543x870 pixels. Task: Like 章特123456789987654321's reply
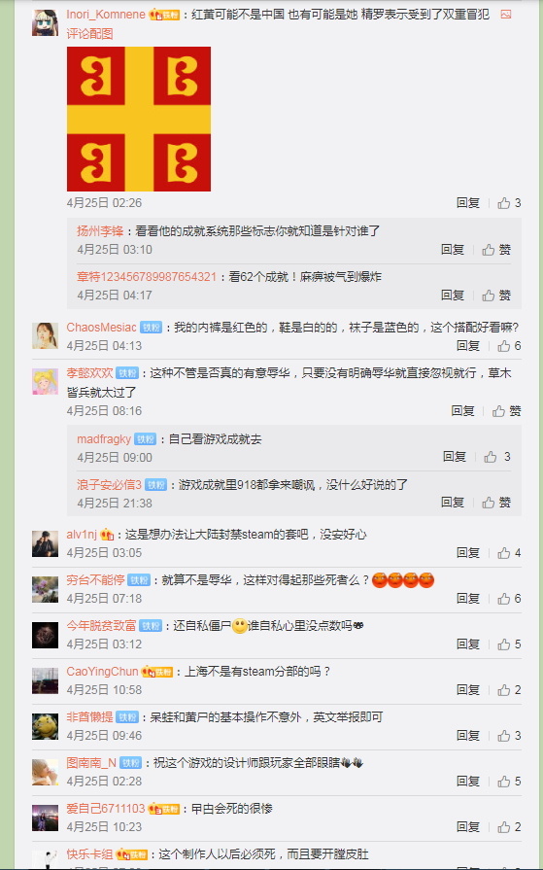(x=496, y=296)
